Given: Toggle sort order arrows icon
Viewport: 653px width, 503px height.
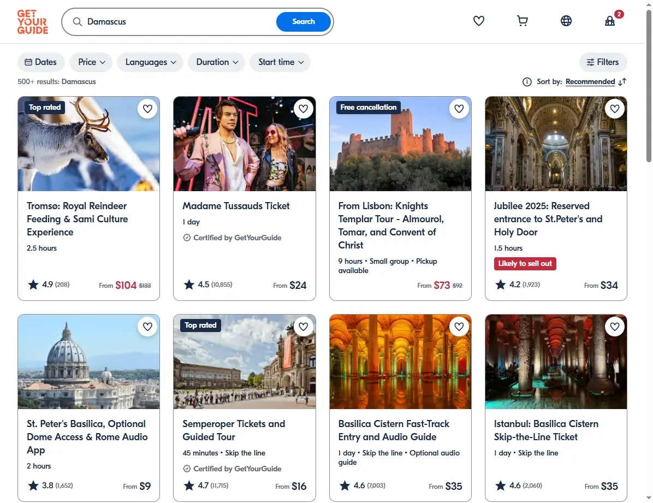Looking at the screenshot, I should 622,82.
